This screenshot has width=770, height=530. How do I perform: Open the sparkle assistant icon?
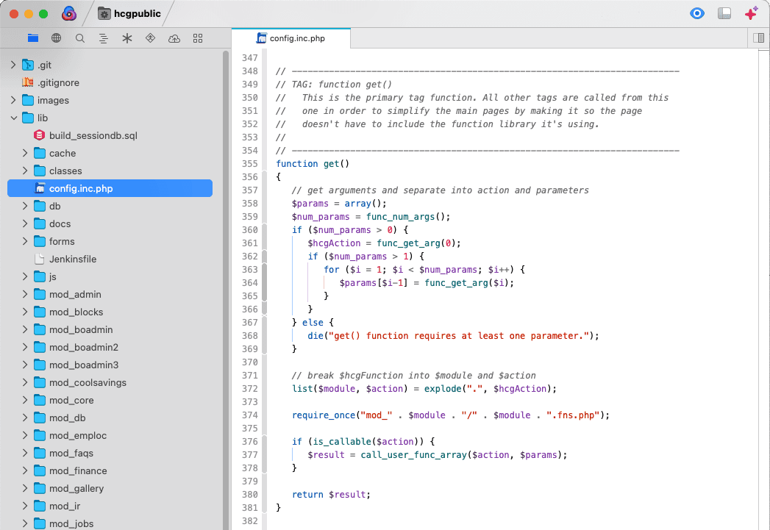point(751,13)
